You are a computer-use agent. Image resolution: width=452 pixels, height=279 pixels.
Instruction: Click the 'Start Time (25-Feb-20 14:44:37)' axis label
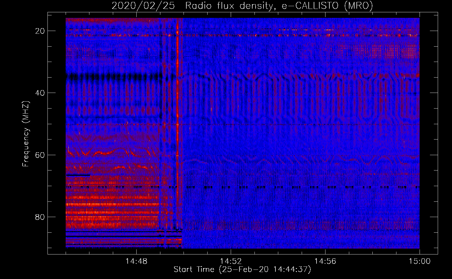click(242, 270)
